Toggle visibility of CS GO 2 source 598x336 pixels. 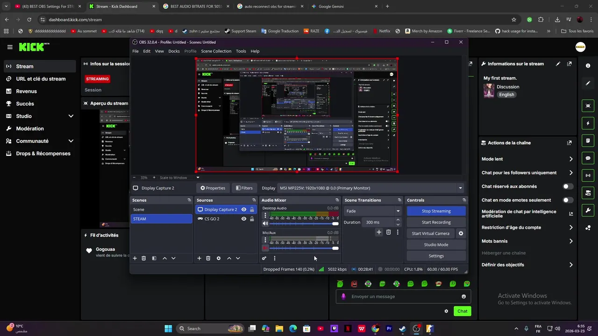point(243,219)
